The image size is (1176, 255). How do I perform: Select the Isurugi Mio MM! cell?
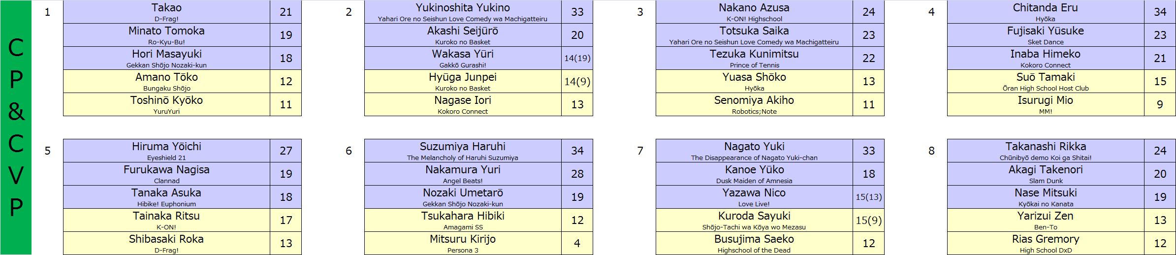[x=1046, y=104]
